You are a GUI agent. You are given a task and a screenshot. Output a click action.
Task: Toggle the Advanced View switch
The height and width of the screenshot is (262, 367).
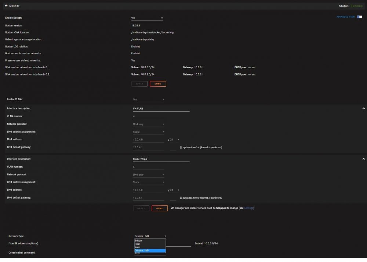(359, 17)
